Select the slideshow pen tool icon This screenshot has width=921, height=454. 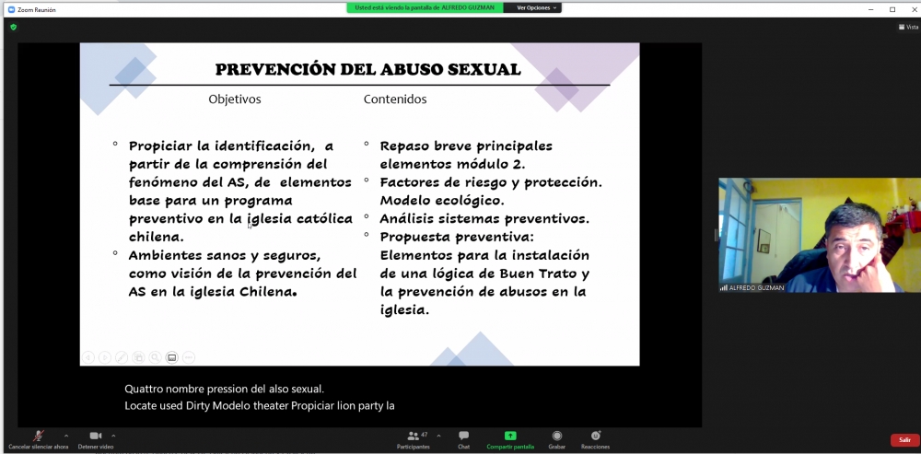click(122, 357)
